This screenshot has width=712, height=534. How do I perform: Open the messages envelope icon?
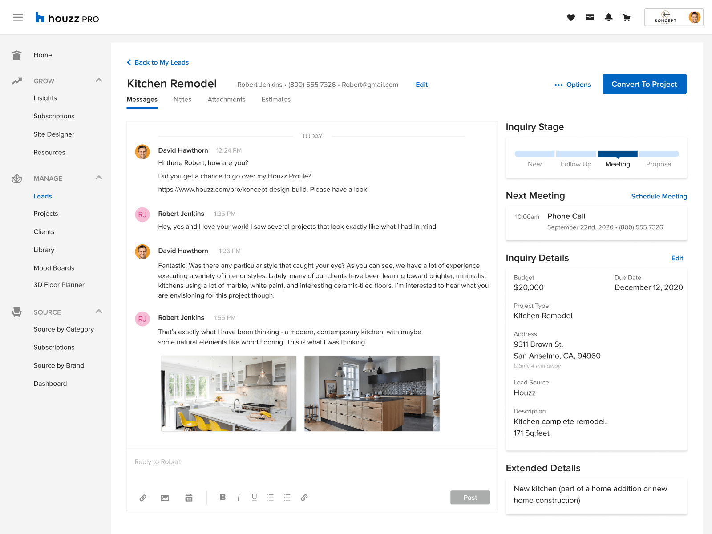(x=590, y=17)
